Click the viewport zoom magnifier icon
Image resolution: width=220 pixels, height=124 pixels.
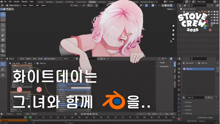[x=173, y=26]
